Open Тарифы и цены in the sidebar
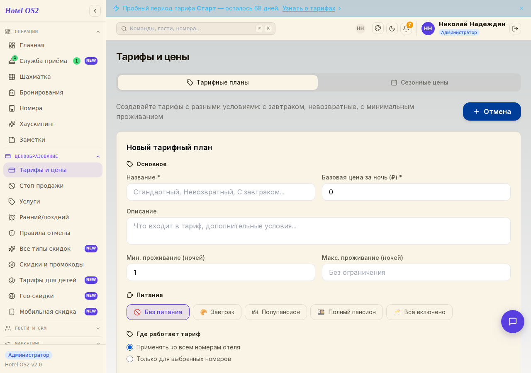 53,170
